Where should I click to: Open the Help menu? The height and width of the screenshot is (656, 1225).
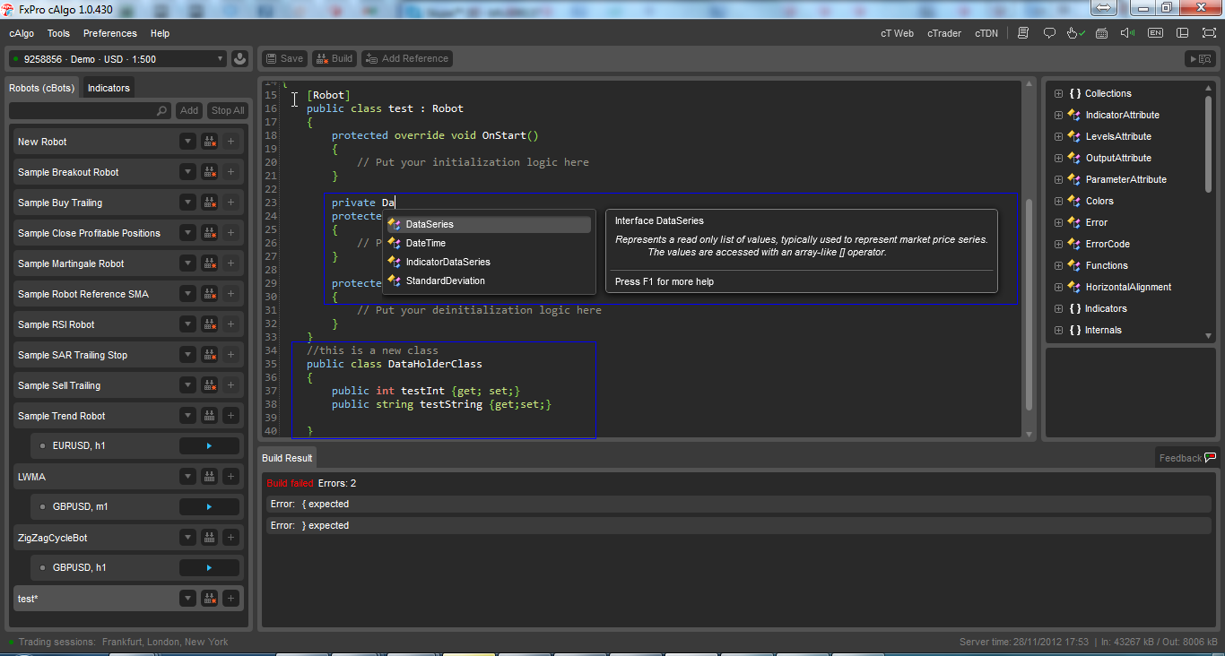click(160, 33)
